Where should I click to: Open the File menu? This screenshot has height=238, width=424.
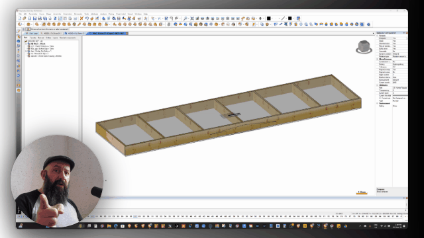[x=21, y=14]
